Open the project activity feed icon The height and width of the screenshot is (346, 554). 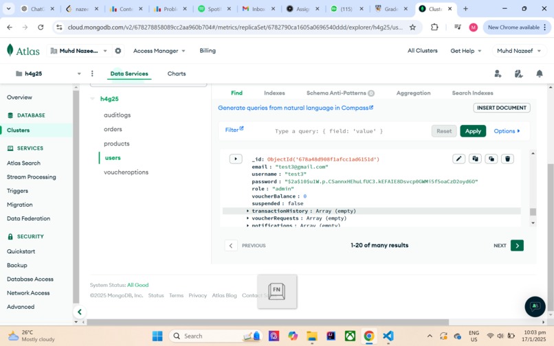518,73
